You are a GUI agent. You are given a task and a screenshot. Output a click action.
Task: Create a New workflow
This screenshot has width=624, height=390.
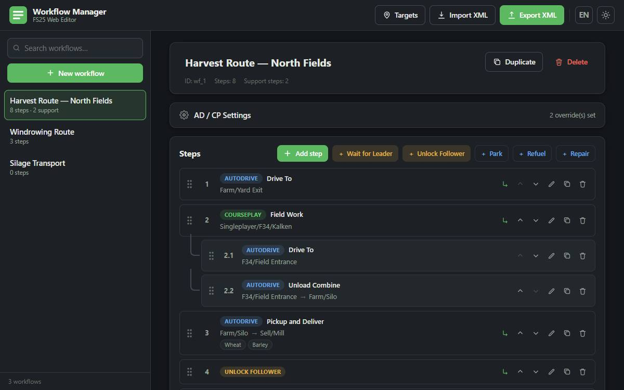point(75,73)
